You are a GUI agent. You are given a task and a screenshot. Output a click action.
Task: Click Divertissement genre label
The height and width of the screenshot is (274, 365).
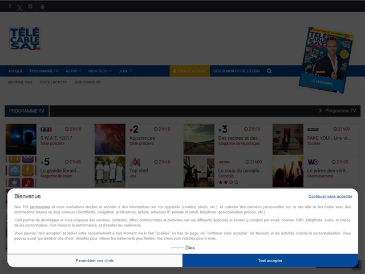[x=320, y=176]
